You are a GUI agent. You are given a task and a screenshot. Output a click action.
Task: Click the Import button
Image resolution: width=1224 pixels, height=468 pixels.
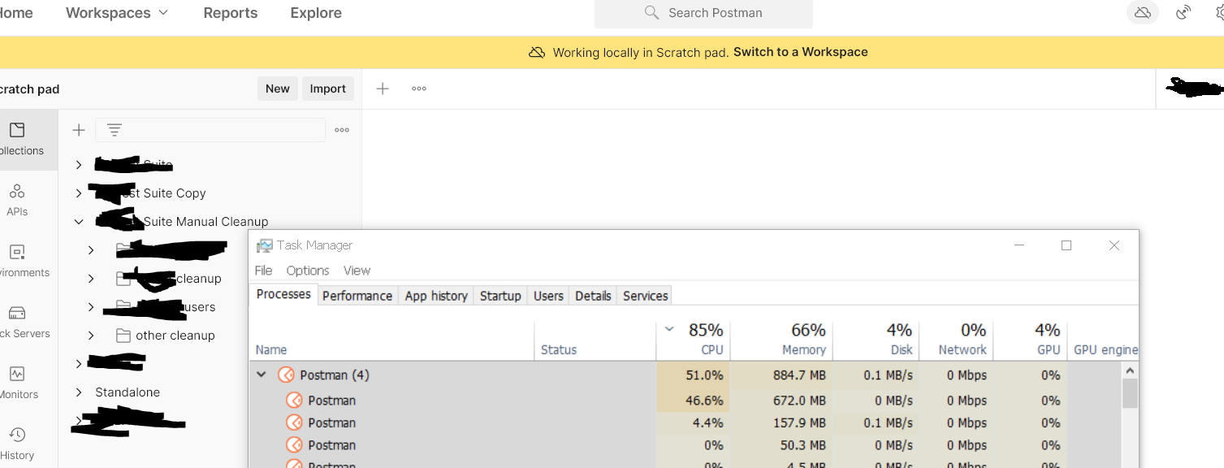[x=328, y=89]
